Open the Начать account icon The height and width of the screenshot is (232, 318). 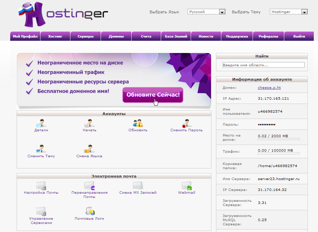89,123
